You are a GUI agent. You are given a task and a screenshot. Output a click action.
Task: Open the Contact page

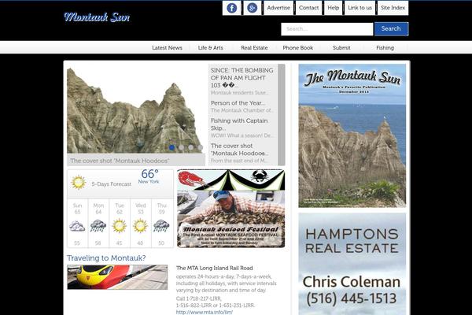(x=308, y=8)
